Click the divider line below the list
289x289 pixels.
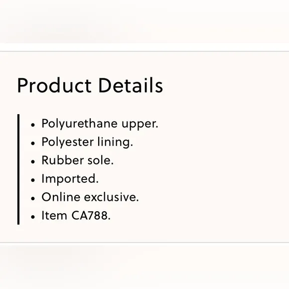pyautogui.click(x=144, y=243)
